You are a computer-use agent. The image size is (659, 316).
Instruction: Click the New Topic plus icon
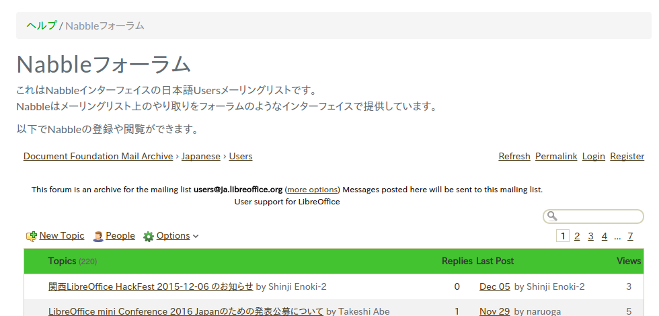pos(32,237)
